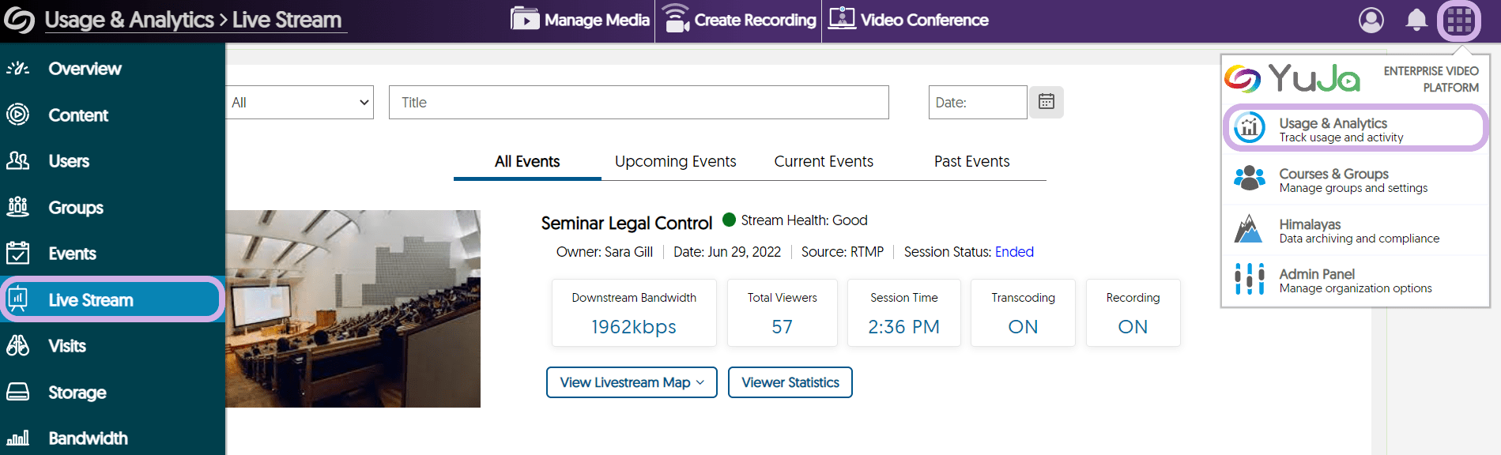Screen dimensions: 1501x455
Task: Open the date picker calendar icon
Action: click(1047, 102)
